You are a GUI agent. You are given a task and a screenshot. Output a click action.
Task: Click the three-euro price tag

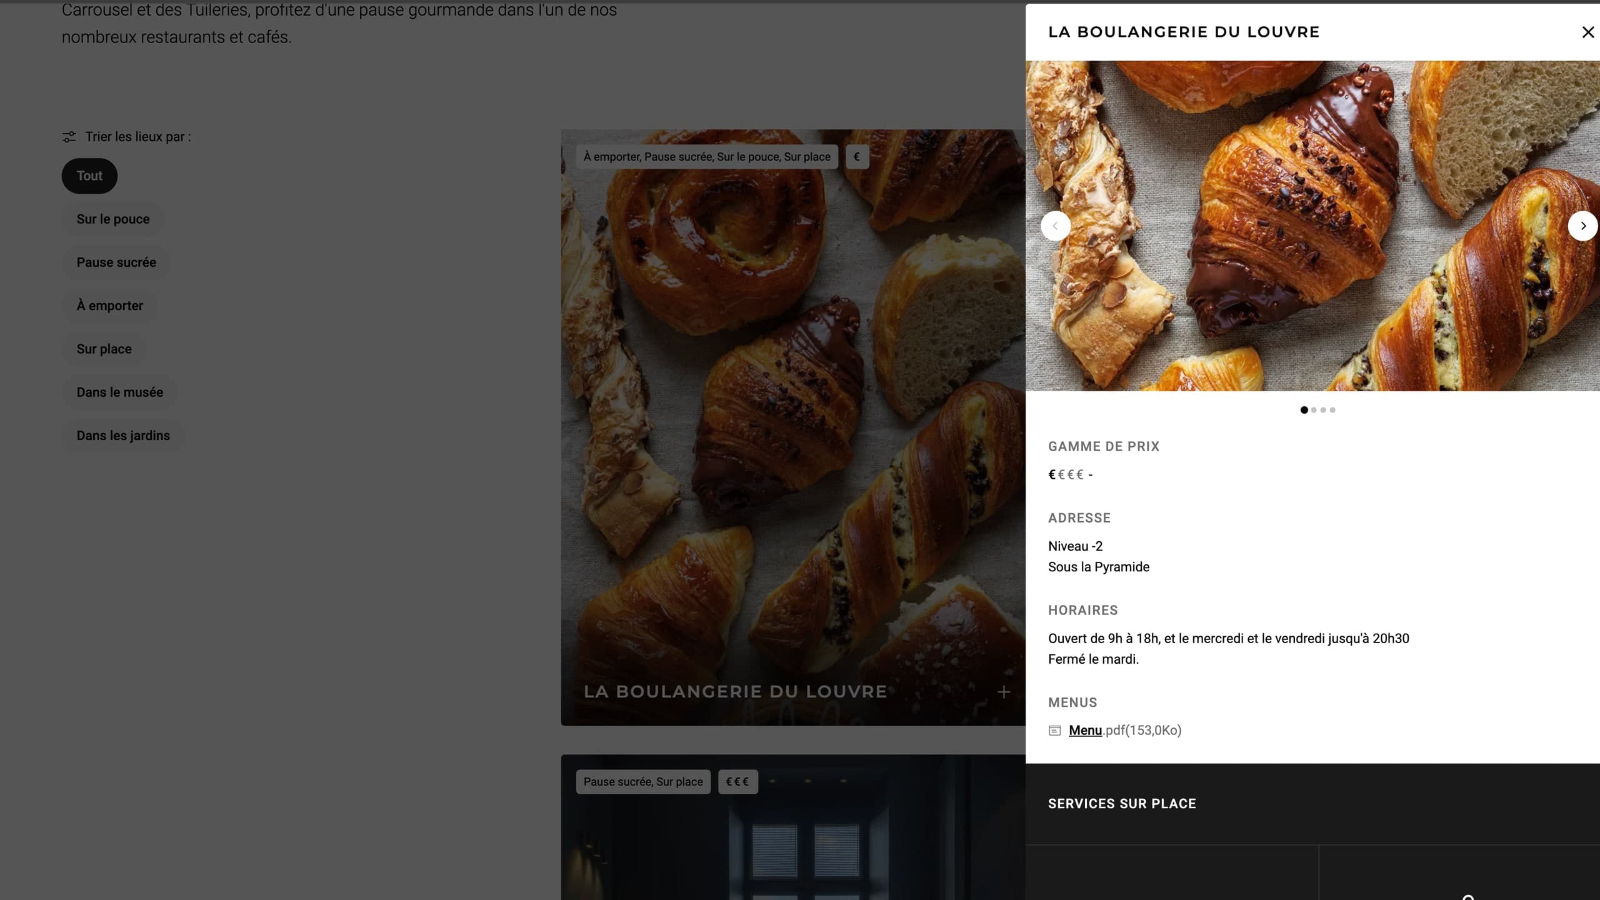pos(737,782)
